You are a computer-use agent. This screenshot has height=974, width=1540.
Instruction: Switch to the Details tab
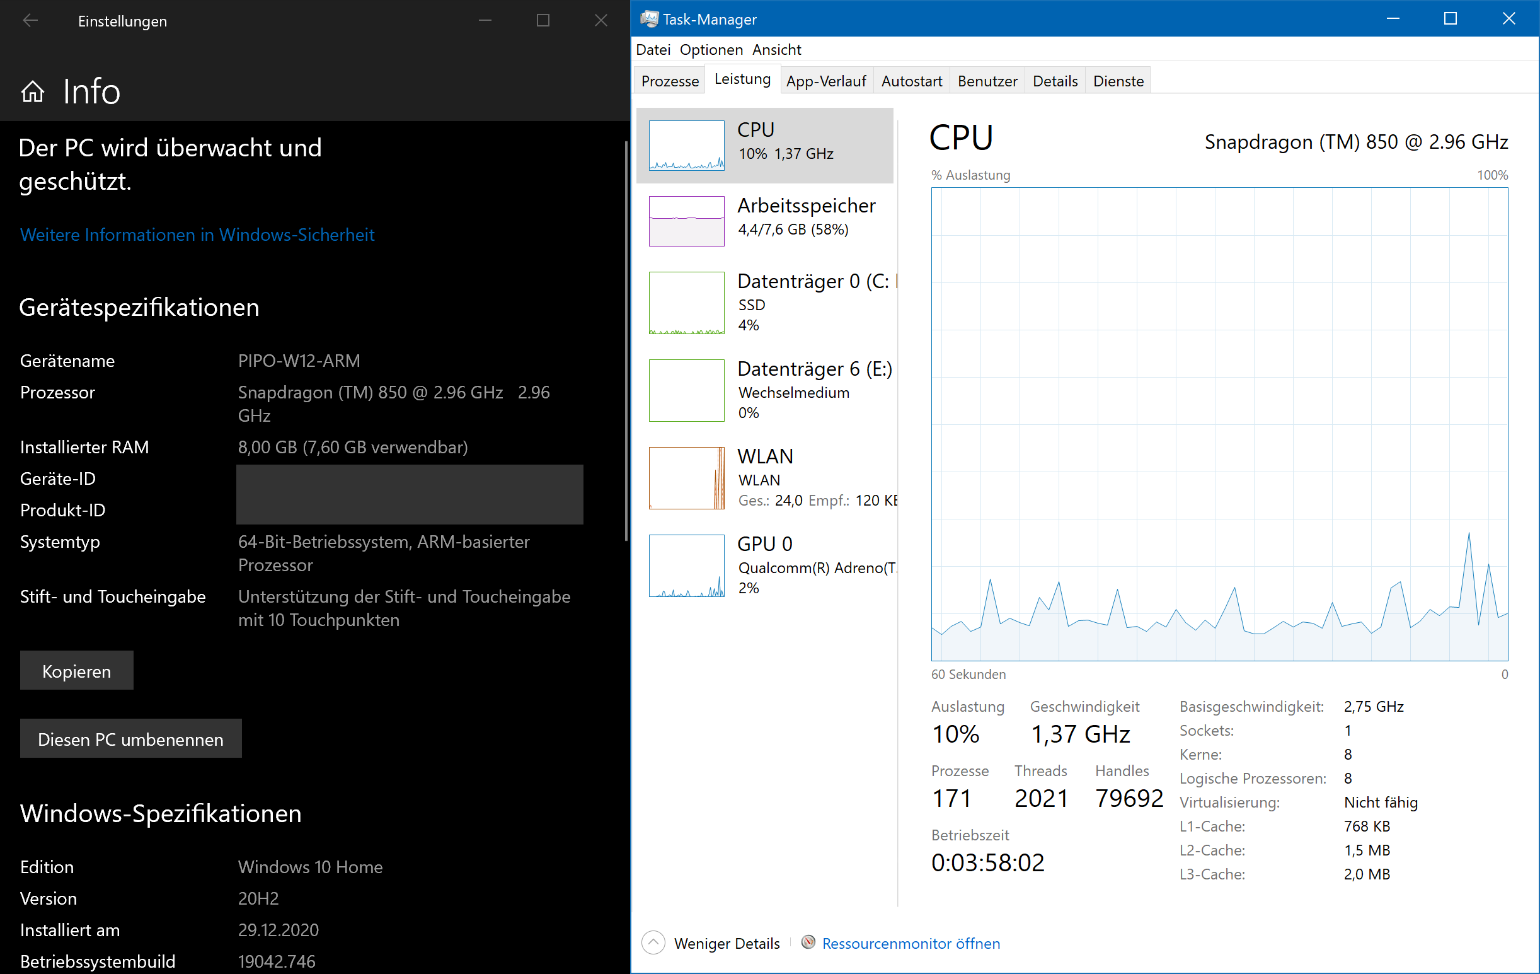(1055, 81)
